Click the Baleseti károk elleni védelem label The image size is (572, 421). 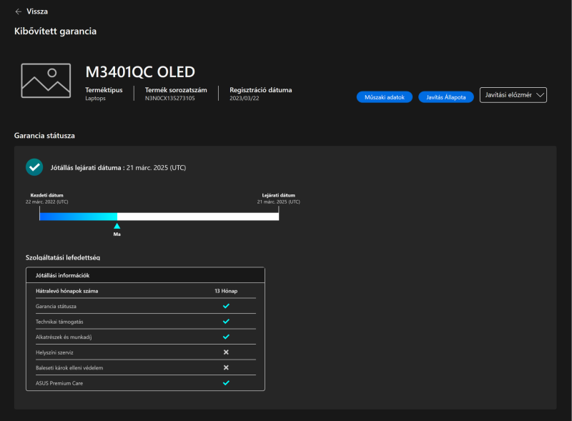coord(69,367)
